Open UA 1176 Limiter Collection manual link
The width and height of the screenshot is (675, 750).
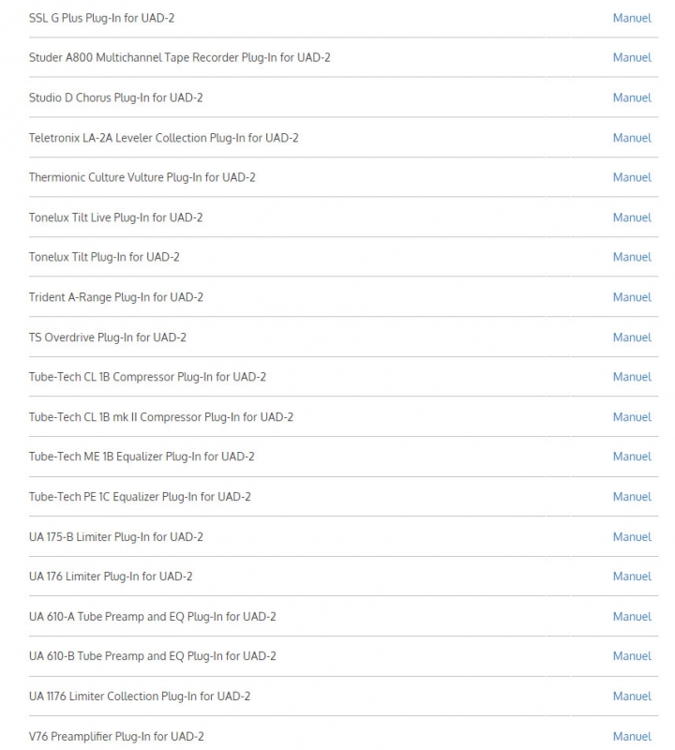(x=632, y=697)
